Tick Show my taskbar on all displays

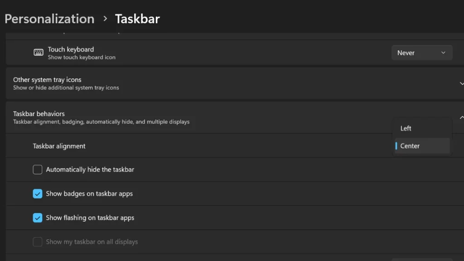pyautogui.click(x=38, y=242)
